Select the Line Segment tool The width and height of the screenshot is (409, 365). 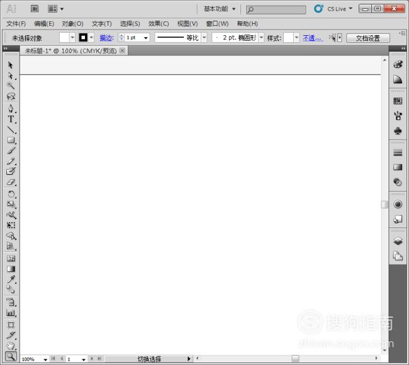pyautogui.click(x=11, y=129)
